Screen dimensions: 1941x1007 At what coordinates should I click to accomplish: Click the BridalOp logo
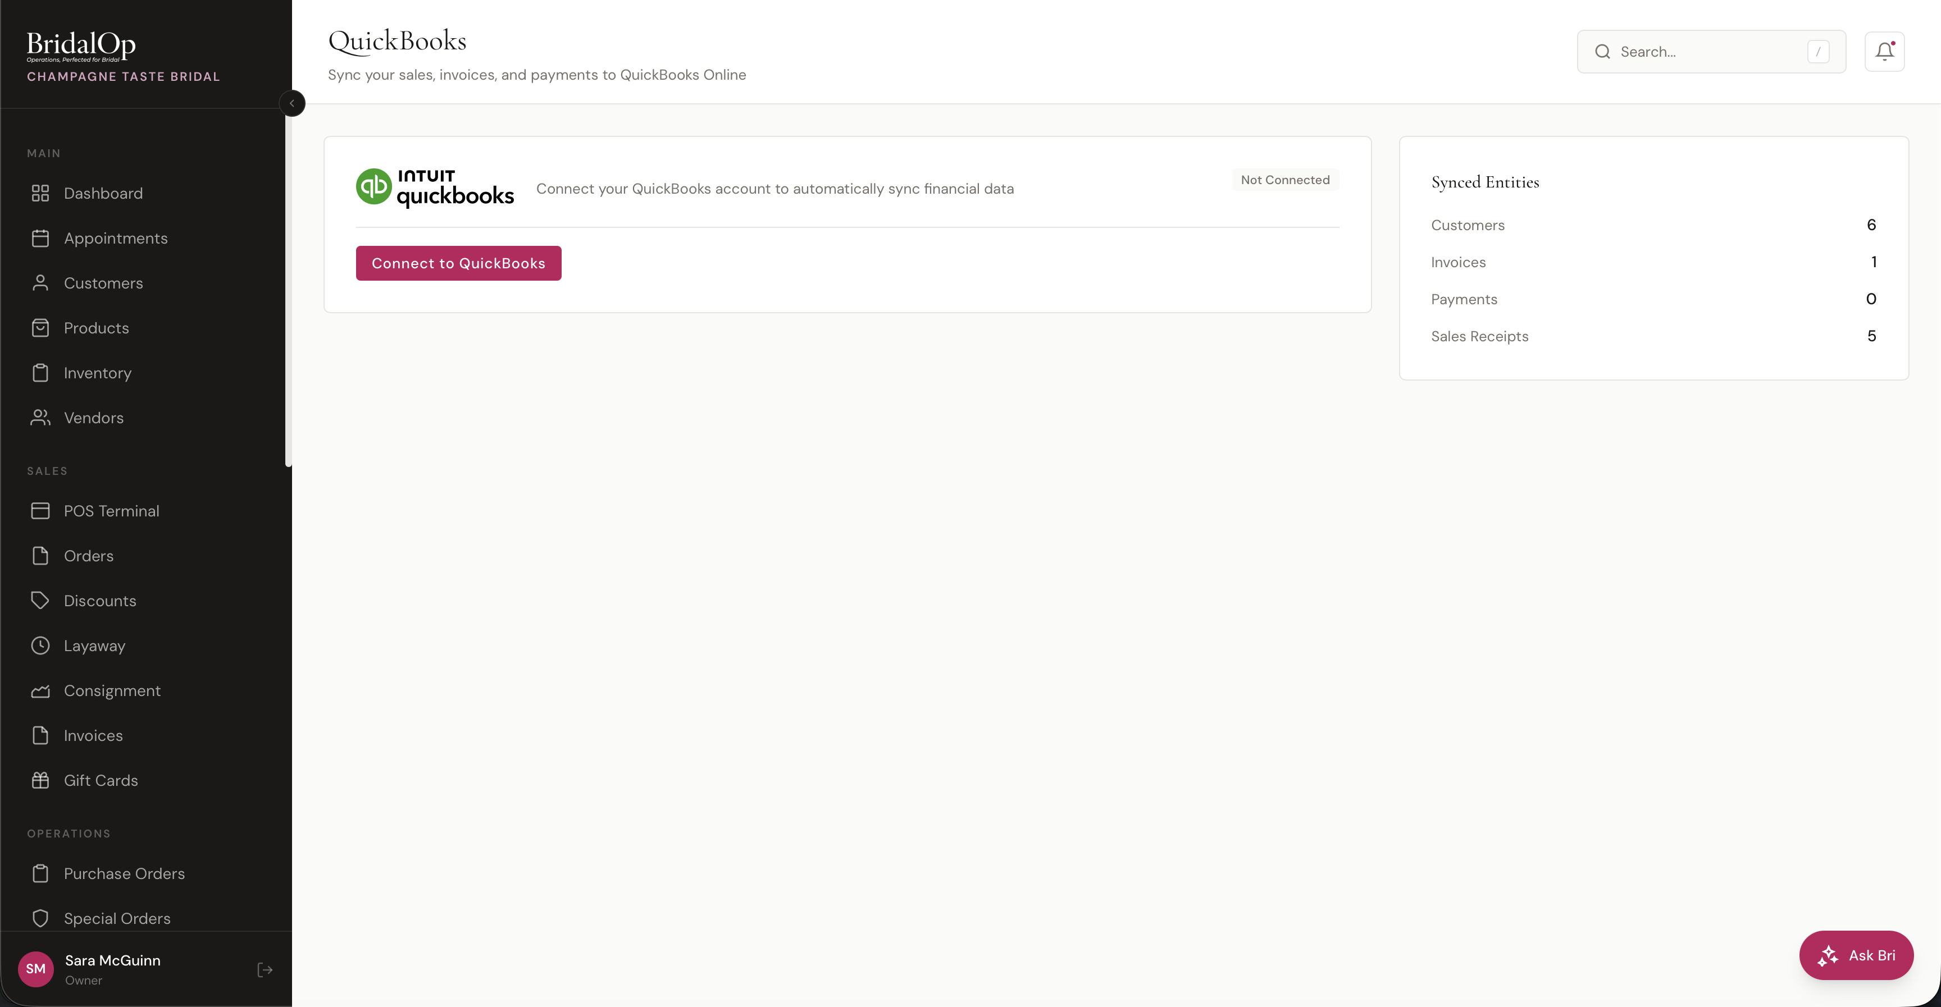click(81, 47)
